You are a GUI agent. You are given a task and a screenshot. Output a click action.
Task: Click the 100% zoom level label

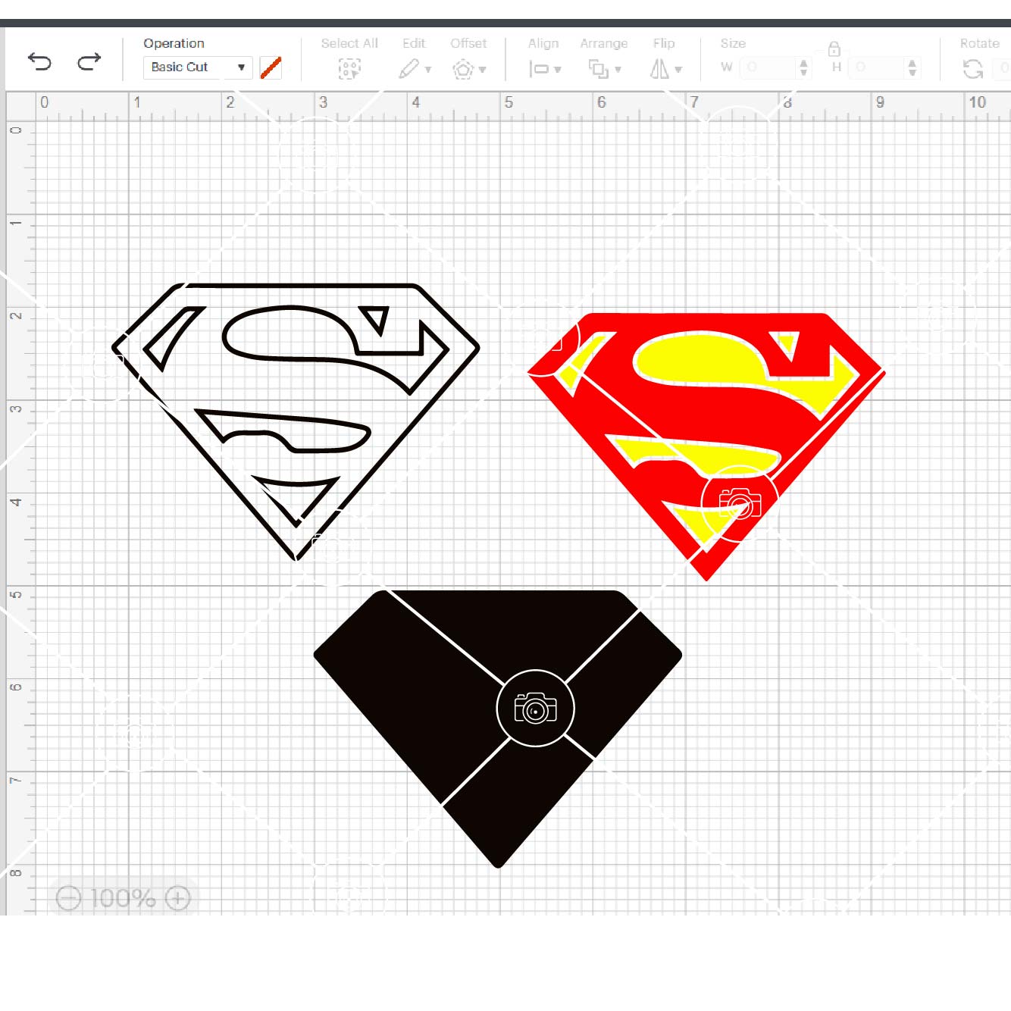pyautogui.click(x=123, y=898)
